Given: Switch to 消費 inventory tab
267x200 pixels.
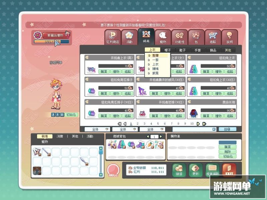Looking at the screenshot, I should click(x=60, y=136).
